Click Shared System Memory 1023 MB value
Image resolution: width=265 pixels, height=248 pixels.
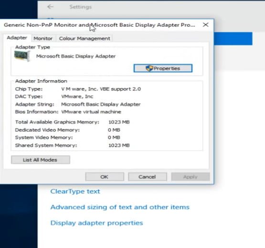[119, 145]
